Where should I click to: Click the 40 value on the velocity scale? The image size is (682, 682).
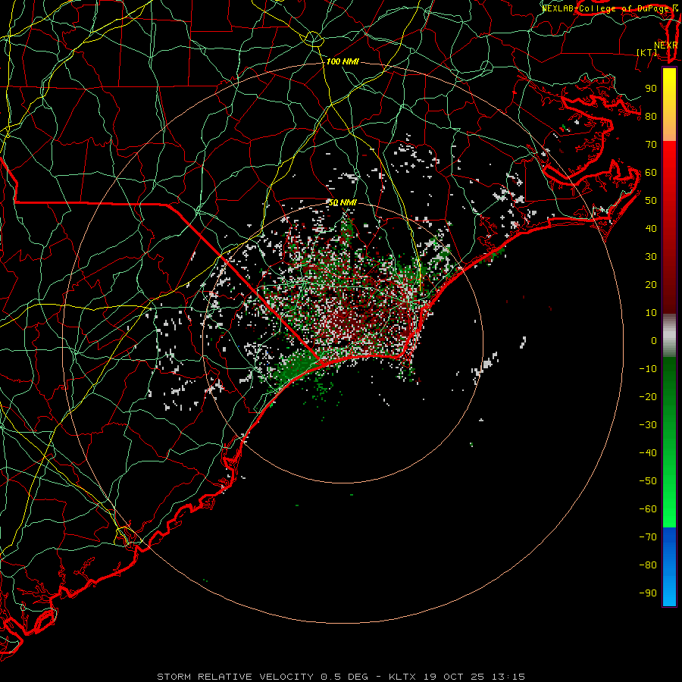(651, 229)
